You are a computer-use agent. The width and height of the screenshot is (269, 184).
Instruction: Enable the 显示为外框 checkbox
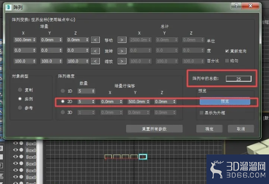pos(201,113)
